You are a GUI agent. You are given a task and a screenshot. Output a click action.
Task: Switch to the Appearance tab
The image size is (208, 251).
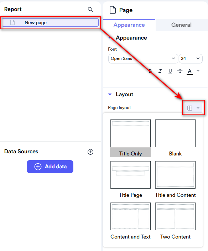[129, 25]
